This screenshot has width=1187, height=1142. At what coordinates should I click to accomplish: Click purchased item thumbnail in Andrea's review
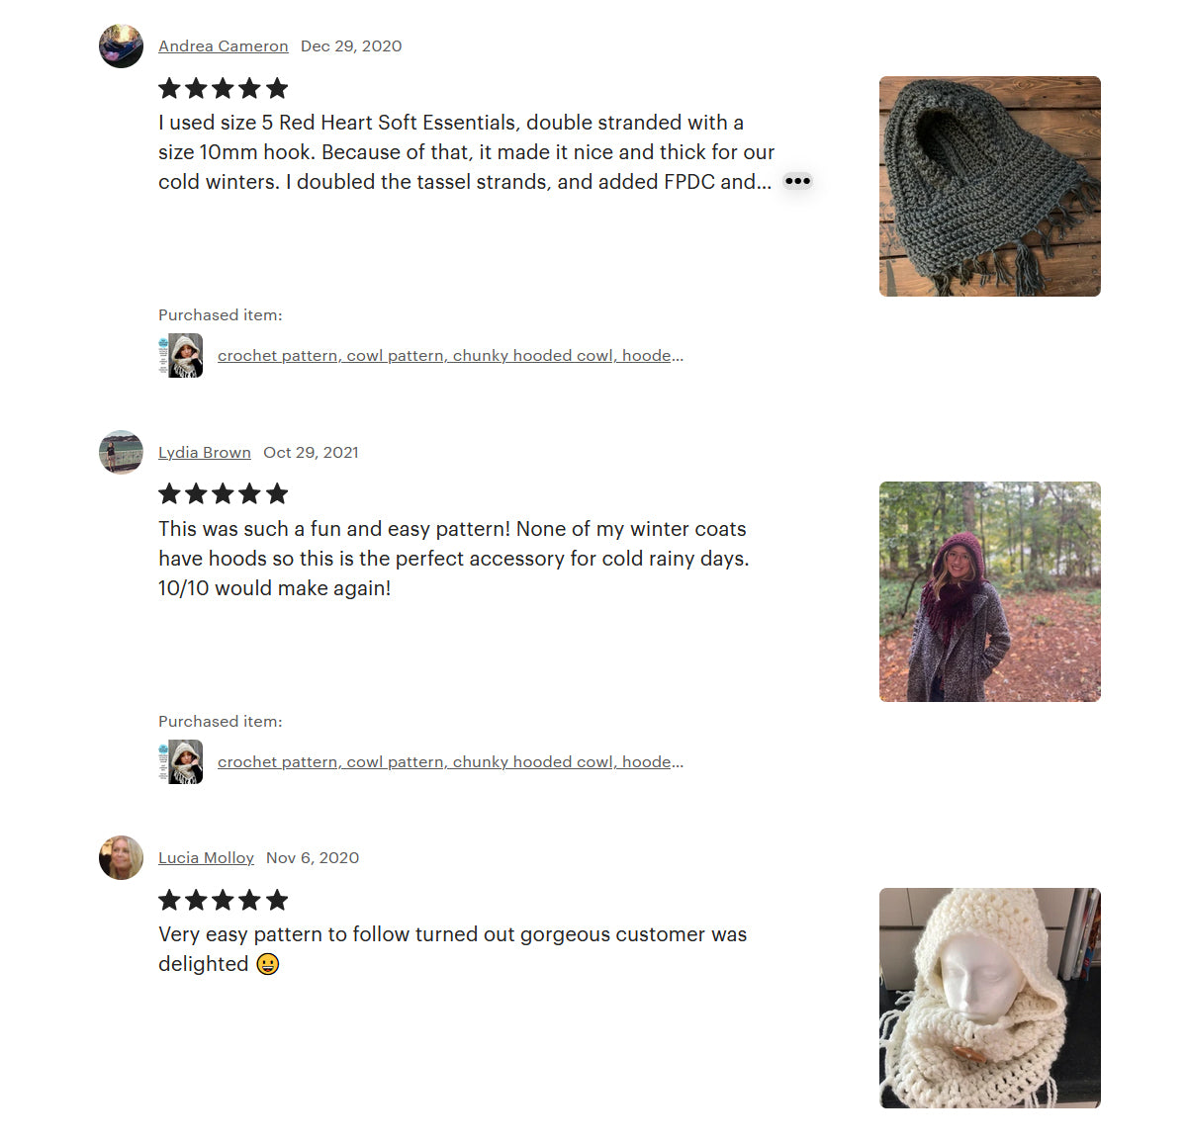tap(181, 356)
